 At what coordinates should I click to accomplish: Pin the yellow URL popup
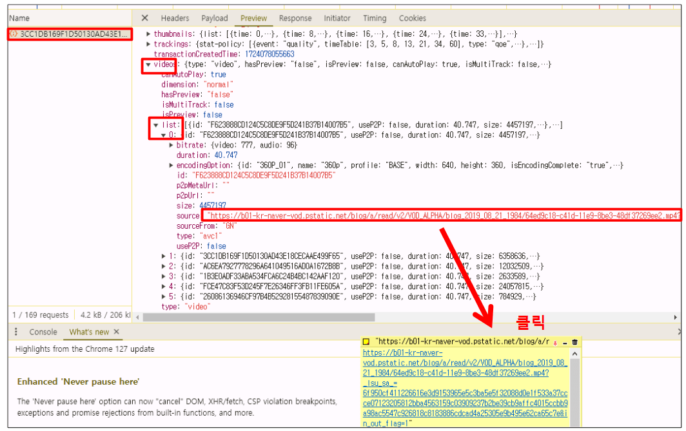point(555,343)
